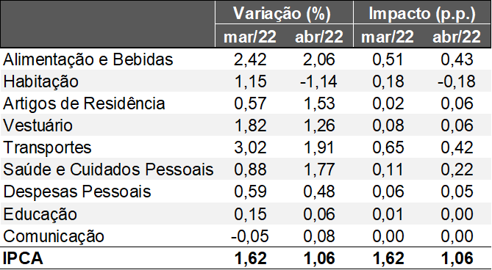Select the 2,42 value for Alimentação

tap(250, 59)
